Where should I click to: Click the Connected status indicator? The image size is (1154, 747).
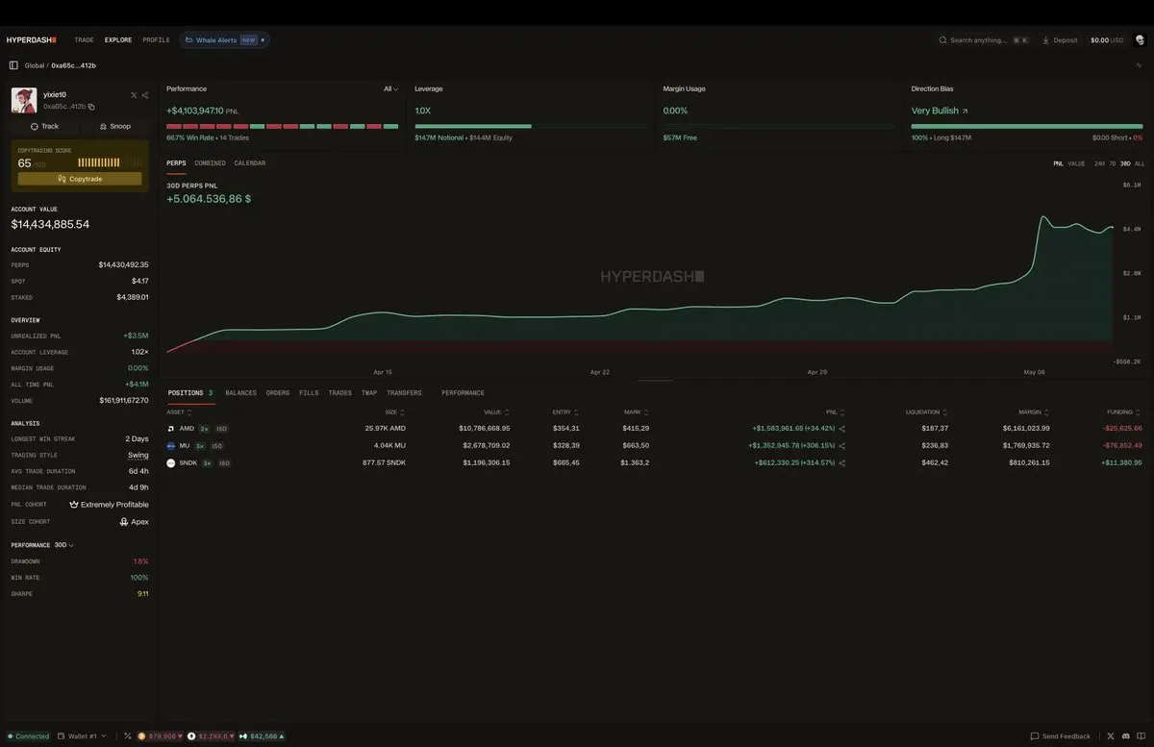point(28,736)
